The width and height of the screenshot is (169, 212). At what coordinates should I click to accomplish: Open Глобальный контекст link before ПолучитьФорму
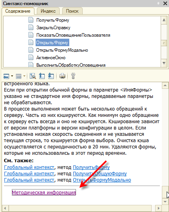tap(29, 167)
